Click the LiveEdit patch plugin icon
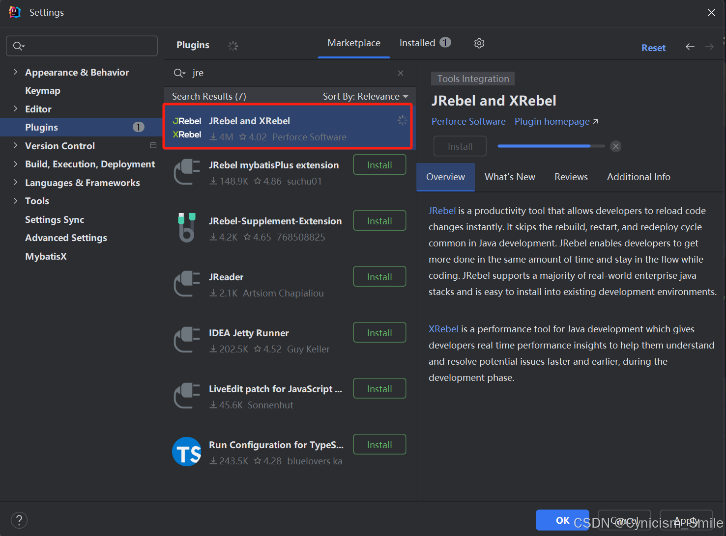 187,396
